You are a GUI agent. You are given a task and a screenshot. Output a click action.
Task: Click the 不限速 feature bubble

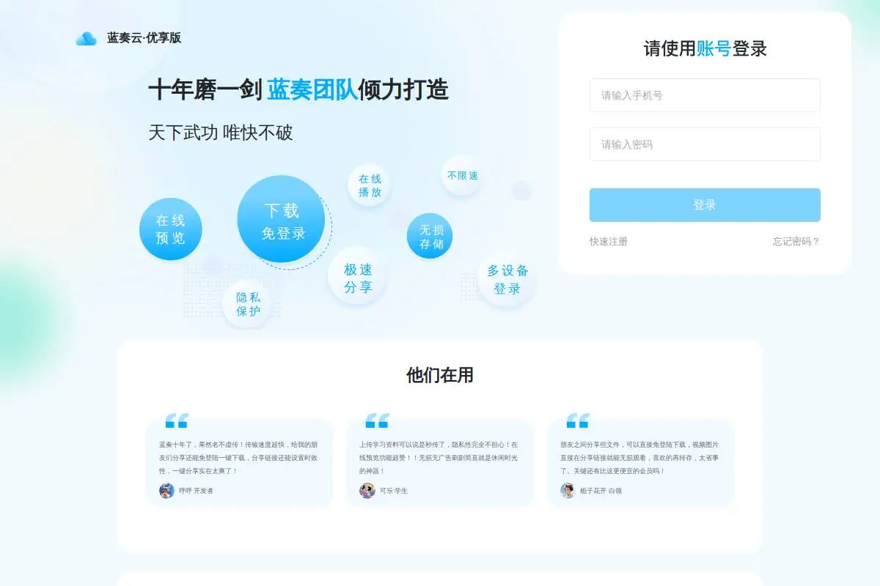463,176
